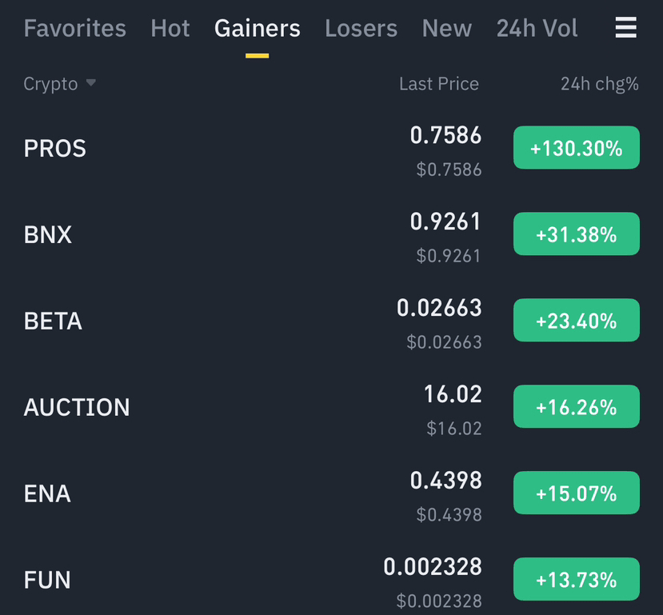Open the Losers tab
Screen dimensions: 663x615
(361, 29)
